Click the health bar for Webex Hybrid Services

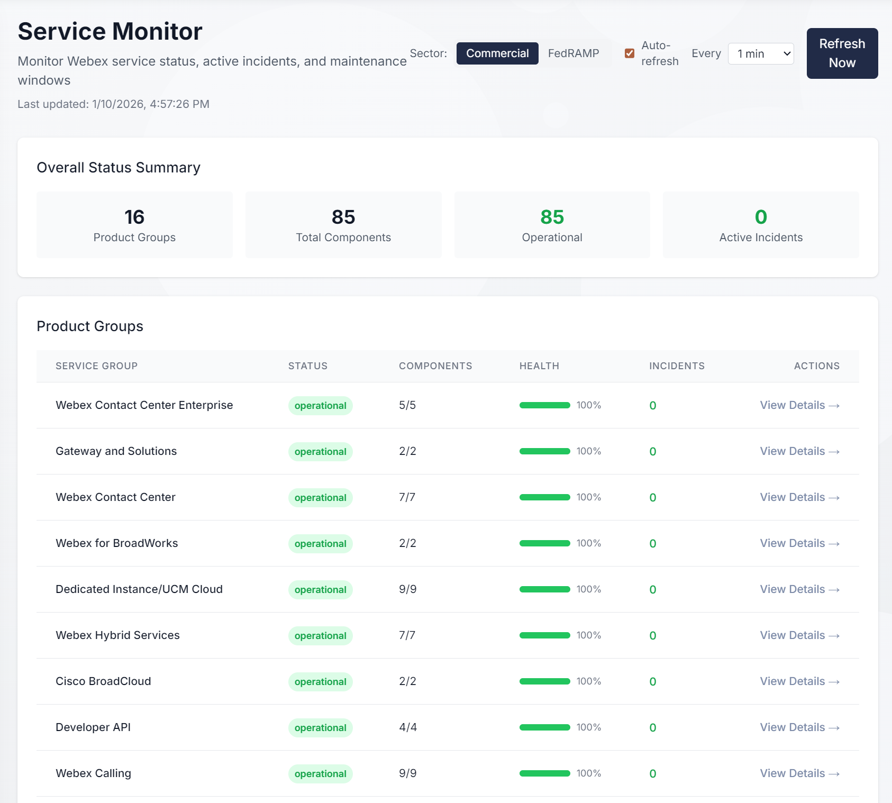point(545,635)
